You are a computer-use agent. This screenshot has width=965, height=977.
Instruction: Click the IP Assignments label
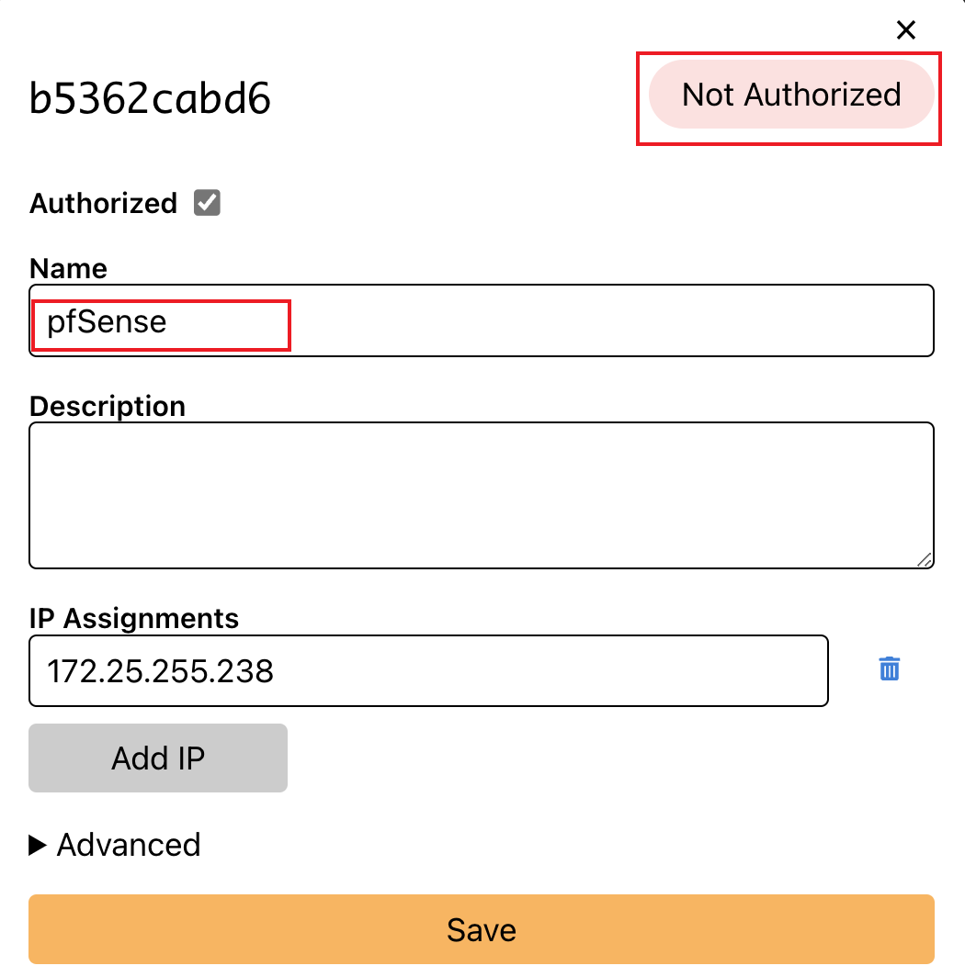(134, 618)
